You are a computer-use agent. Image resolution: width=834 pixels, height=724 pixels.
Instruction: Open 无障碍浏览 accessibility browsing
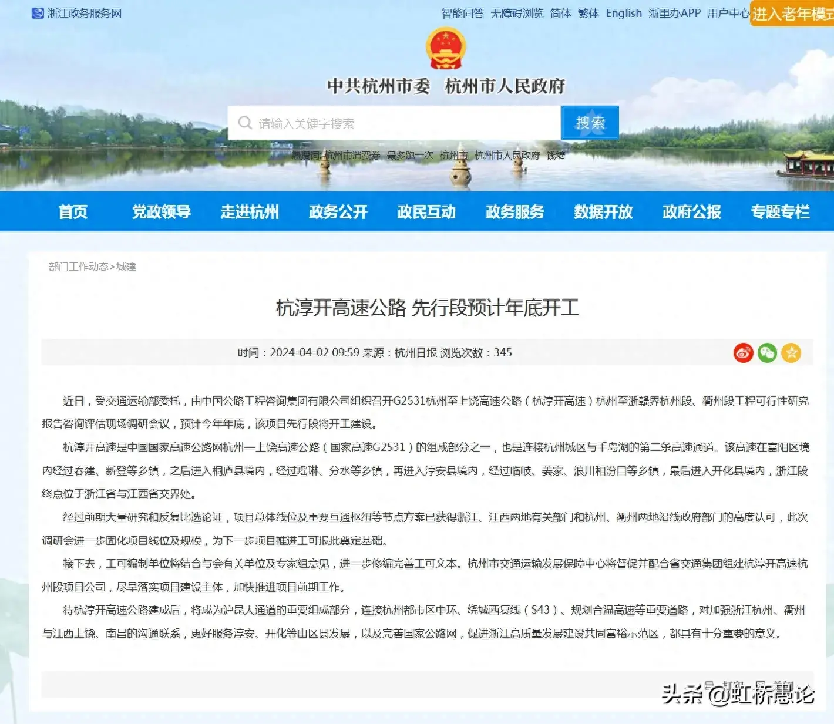click(x=517, y=14)
